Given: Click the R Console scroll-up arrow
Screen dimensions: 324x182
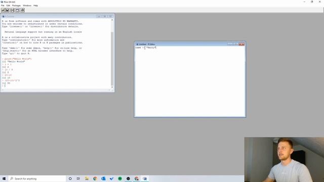Looking at the screenshot, I should (112, 20).
